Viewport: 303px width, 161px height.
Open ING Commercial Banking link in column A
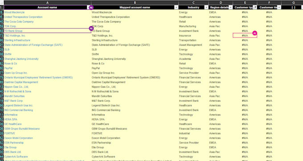coord(19,110)
